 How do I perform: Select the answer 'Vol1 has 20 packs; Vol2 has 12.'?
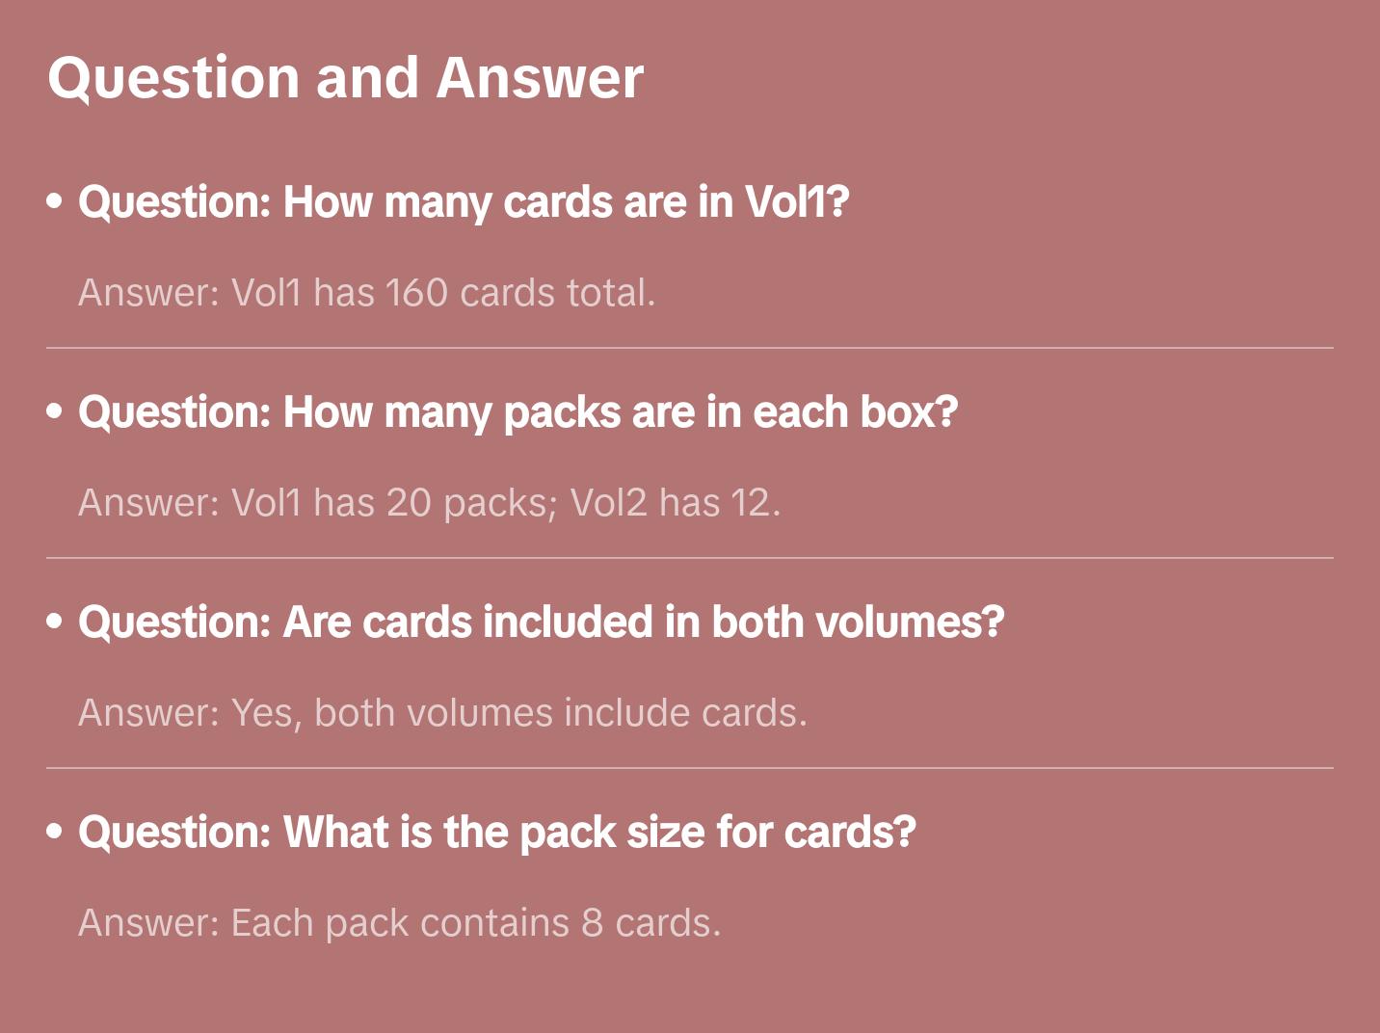(x=429, y=503)
